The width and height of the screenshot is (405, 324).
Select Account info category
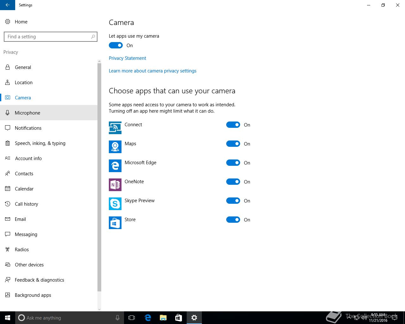point(49,159)
